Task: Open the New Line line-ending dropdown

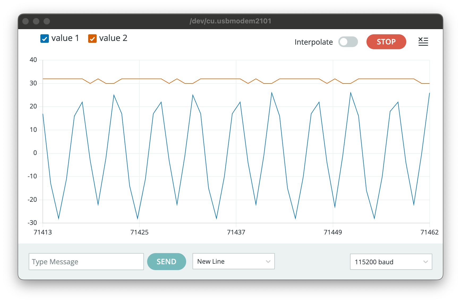Action: (233, 261)
